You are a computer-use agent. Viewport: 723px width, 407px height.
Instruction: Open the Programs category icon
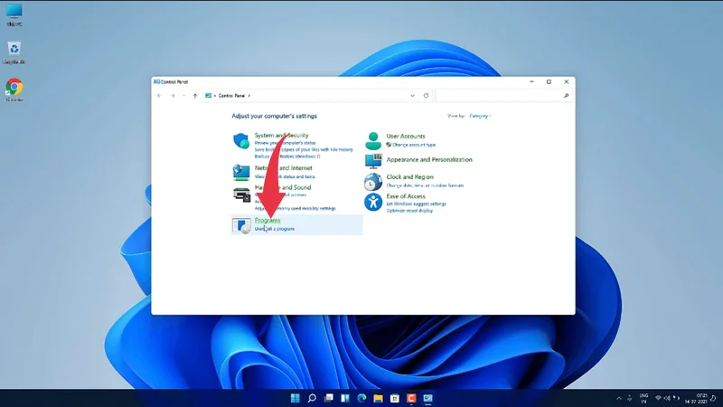point(241,225)
